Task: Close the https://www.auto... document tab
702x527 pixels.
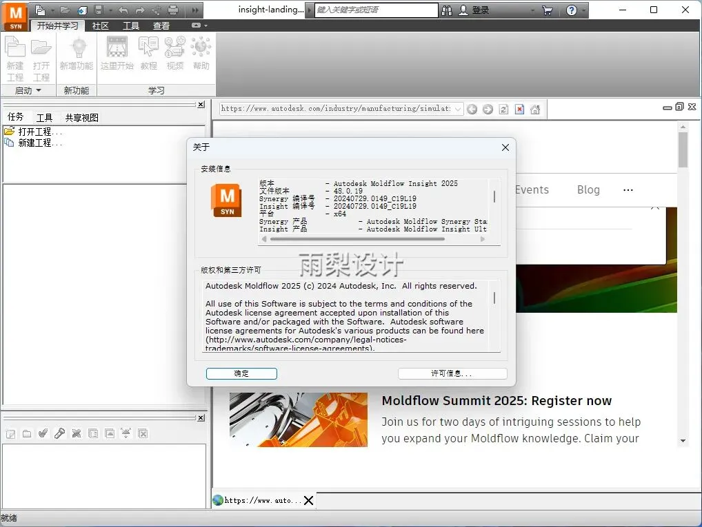Action: 308,500
